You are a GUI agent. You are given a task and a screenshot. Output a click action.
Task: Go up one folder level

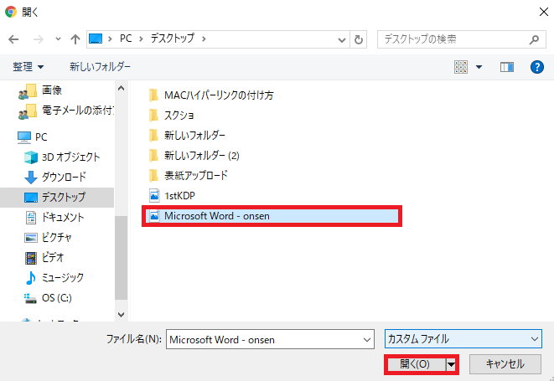click(x=75, y=39)
